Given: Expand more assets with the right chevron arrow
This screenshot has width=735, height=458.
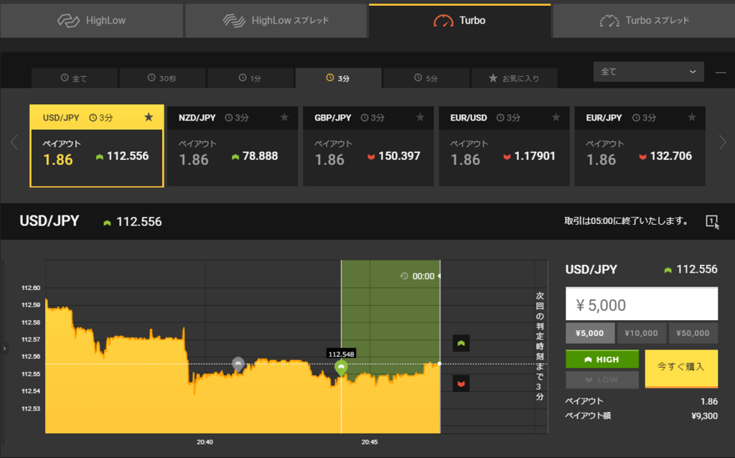Looking at the screenshot, I should pyautogui.click(x=724, y=142).
